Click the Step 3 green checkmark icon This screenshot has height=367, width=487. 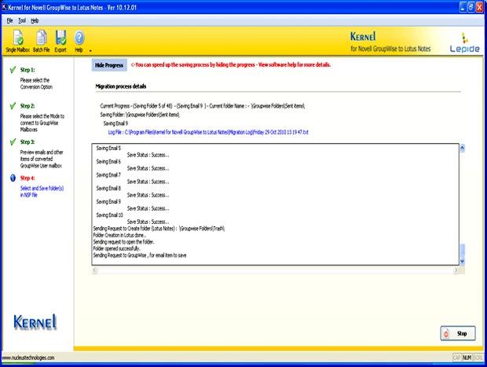[13, 141]
